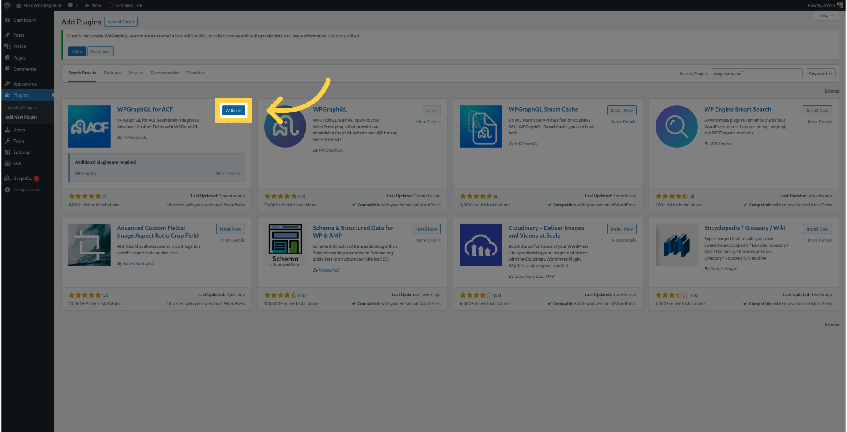Image resolution: width=847 pixels, height=432 pixels.
Task: Activate the WPGraphQL for ACF plugin
Action: coord(234,111)
